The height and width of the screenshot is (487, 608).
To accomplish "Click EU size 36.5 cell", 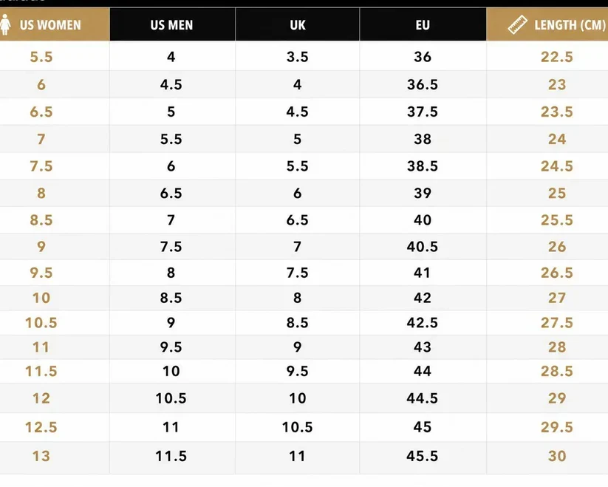I will [x=423, y=84].
